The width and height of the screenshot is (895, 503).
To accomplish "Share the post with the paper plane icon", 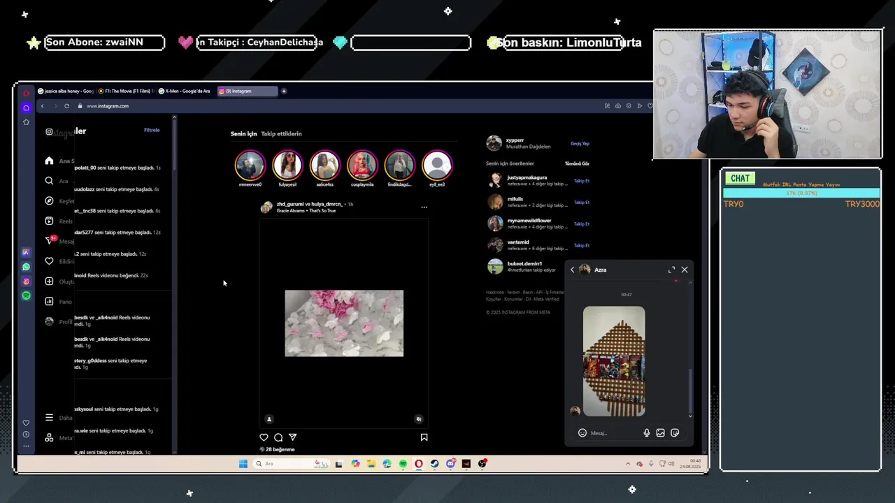I will (x=293, y=437).
